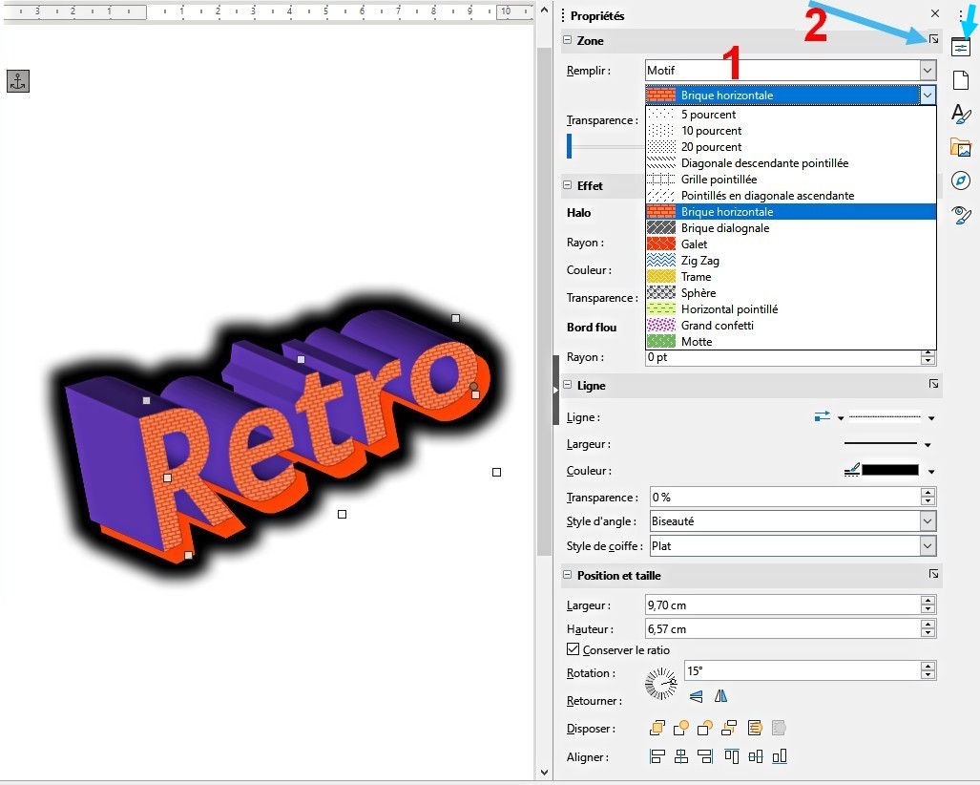Open the Styles deck in sidebar
This screenshot has height=785, width=980.
tap(961, 114)
